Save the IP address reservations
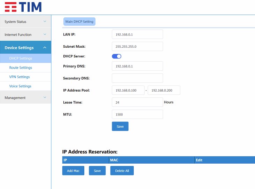The width and height of the screenshot is (255, 189). tap(97, 171)
